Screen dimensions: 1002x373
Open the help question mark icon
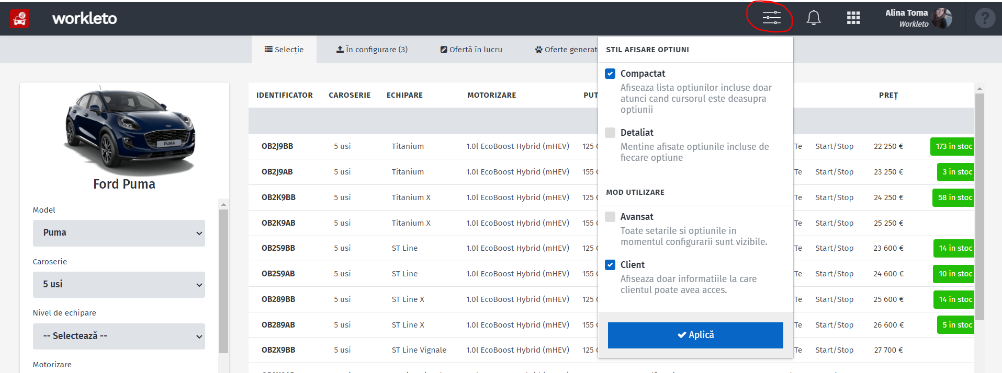(985, 18)
